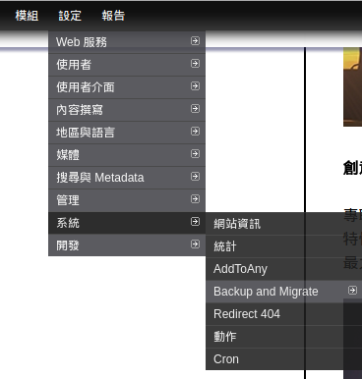Open the 模組 top menu

pyautogui.click(x=27, y=16)
